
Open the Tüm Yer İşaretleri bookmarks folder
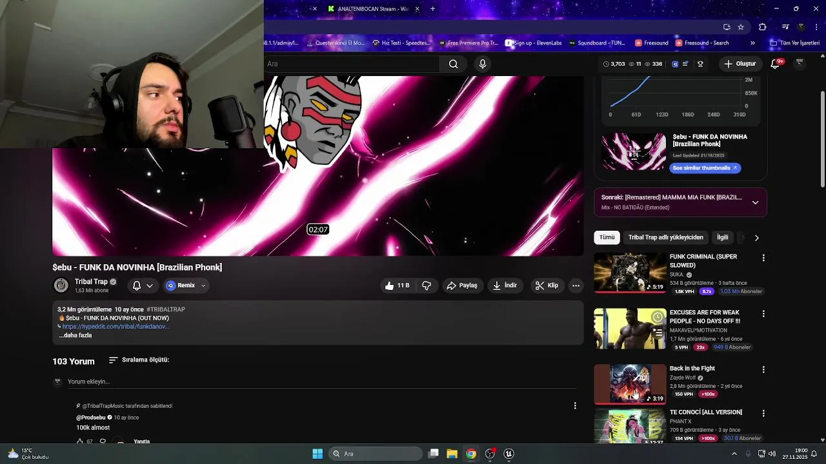coord(794,43)
